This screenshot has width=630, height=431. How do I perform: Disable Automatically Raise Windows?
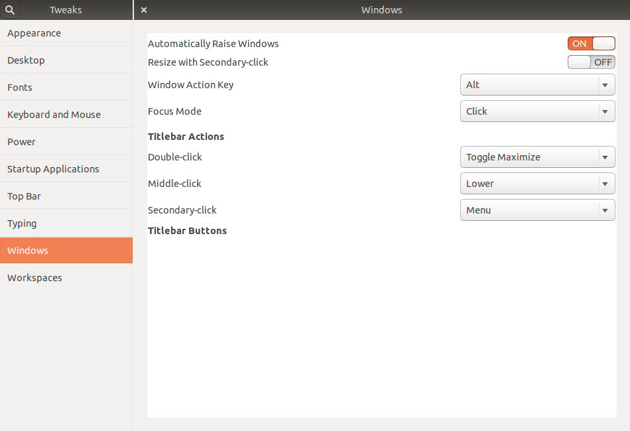tap(591, 43)
